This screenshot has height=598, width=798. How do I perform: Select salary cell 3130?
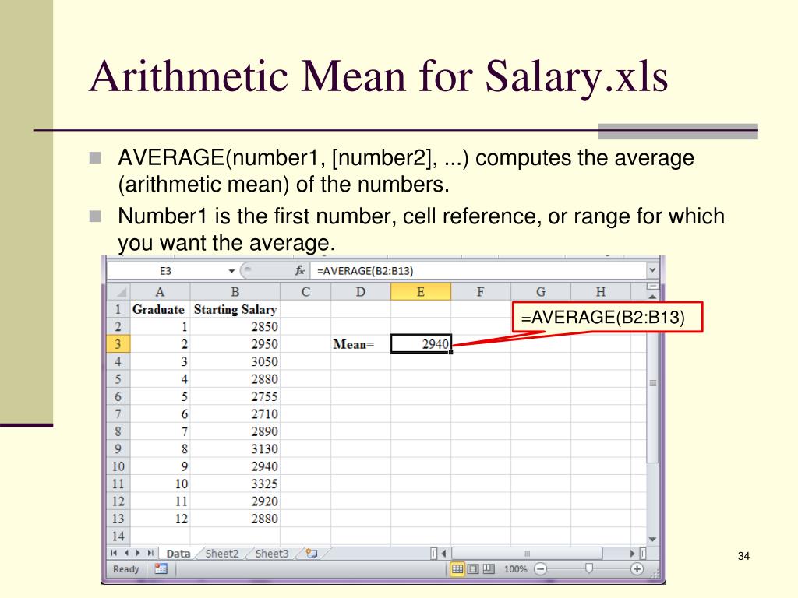(x=235, y=449)
